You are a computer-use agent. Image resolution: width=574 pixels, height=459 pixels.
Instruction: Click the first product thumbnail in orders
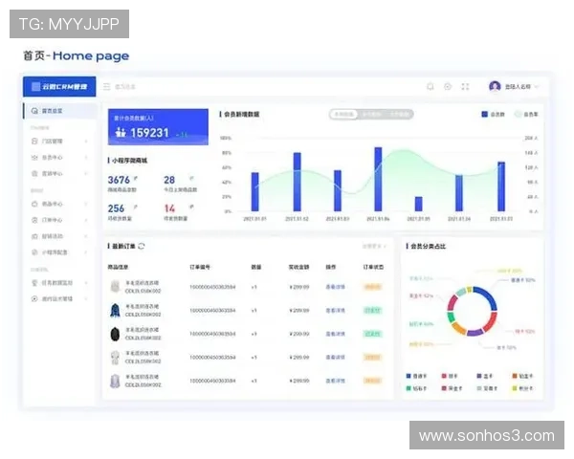click(x=115, y=287)
